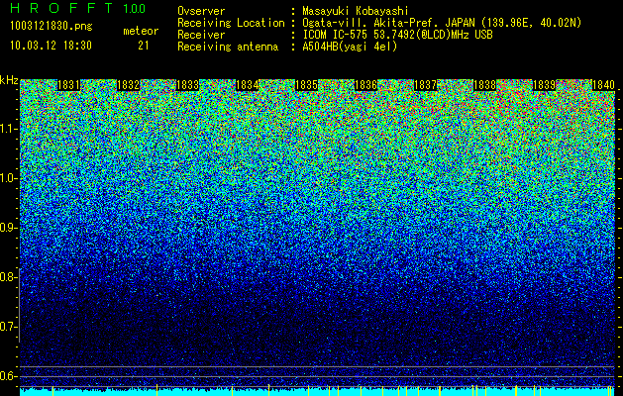Click the 1835 time marker
The width and height of the screenshot is (623, 396).
[306, 85]
